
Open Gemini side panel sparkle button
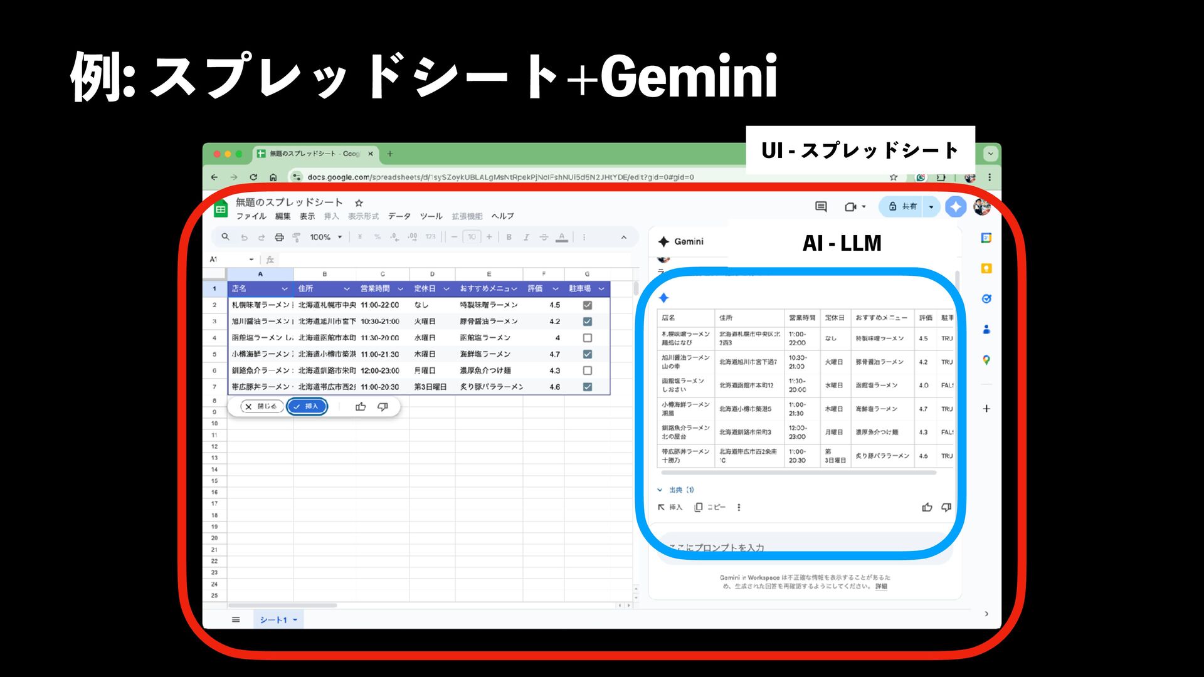click(x=956, y=206)
